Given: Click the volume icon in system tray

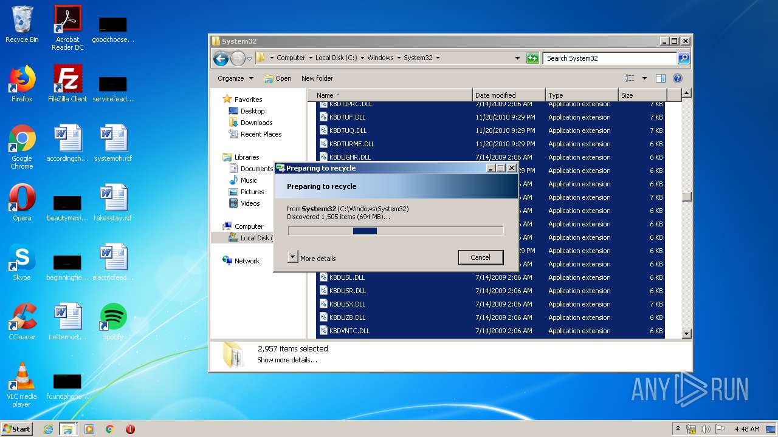Looking at the screenshot, I should pyautogui.click(x=706, y=429).
